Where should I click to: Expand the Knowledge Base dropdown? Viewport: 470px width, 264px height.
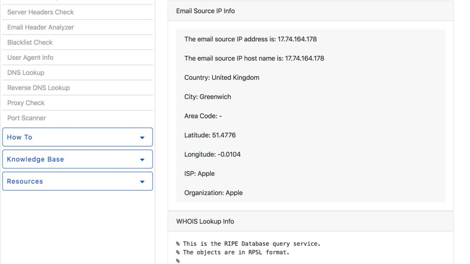coord(78,159)
